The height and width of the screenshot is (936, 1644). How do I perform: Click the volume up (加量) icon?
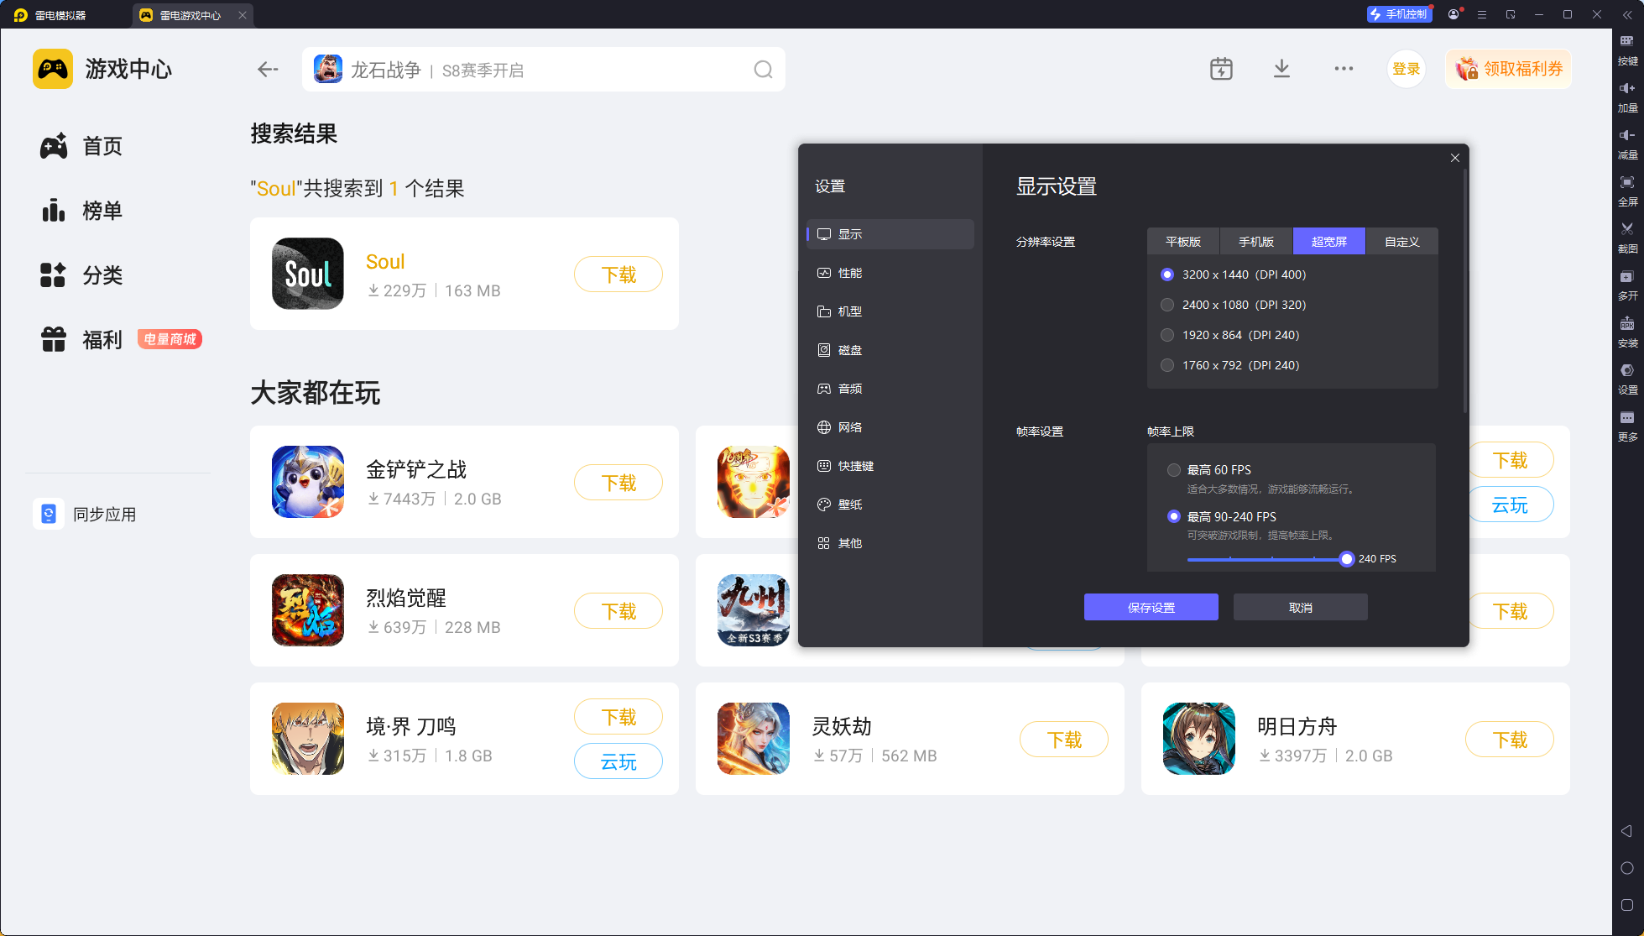pos(1626,88)
